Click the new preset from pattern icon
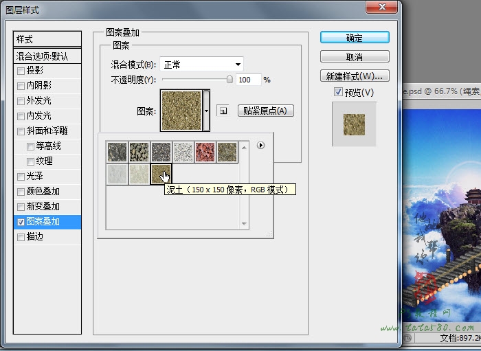Image resolution: width=481 pixels, height=351 pixels. pyautogui.click(x=222, y=111)
